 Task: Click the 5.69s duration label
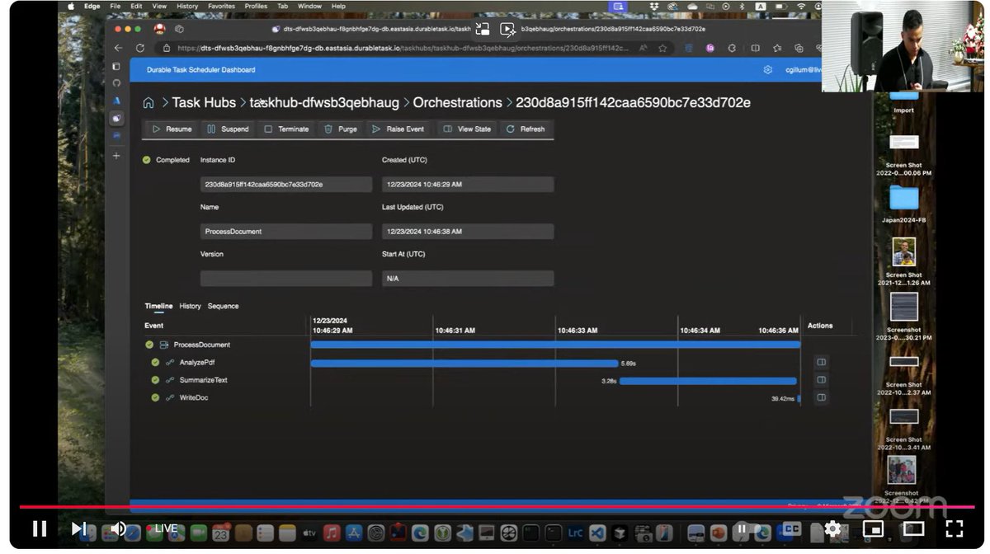pos(629,364)
